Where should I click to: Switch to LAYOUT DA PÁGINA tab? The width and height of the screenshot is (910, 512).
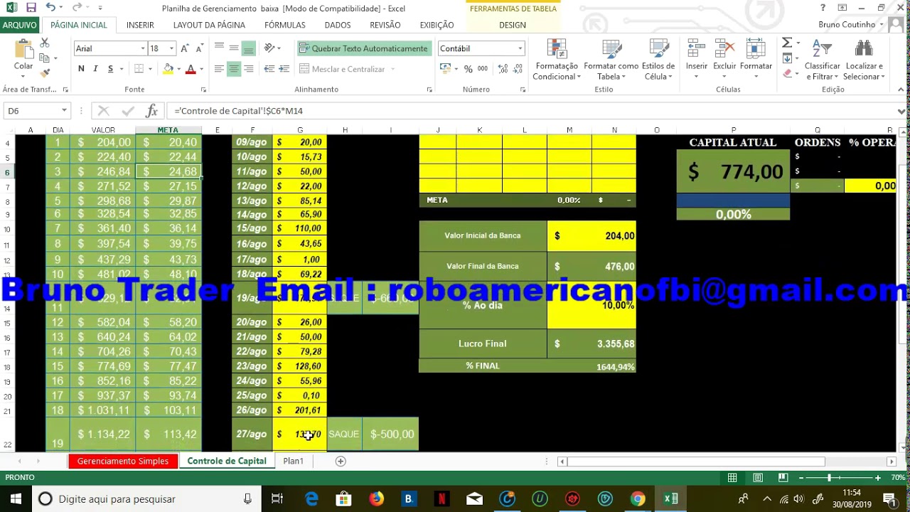[x=209, y=25]
